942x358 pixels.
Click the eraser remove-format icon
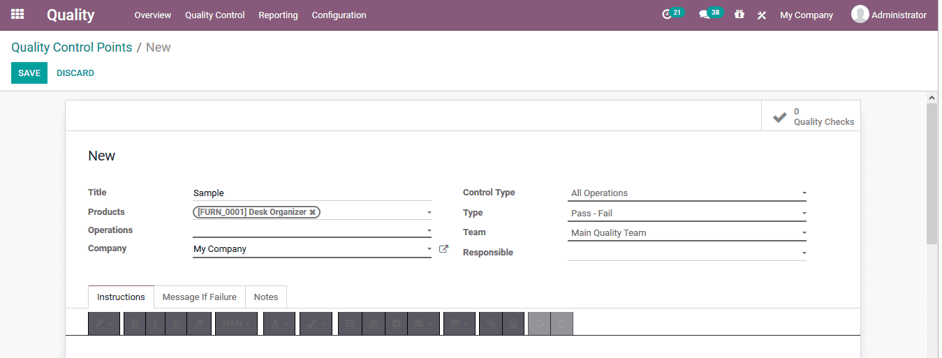pos(199,324)
